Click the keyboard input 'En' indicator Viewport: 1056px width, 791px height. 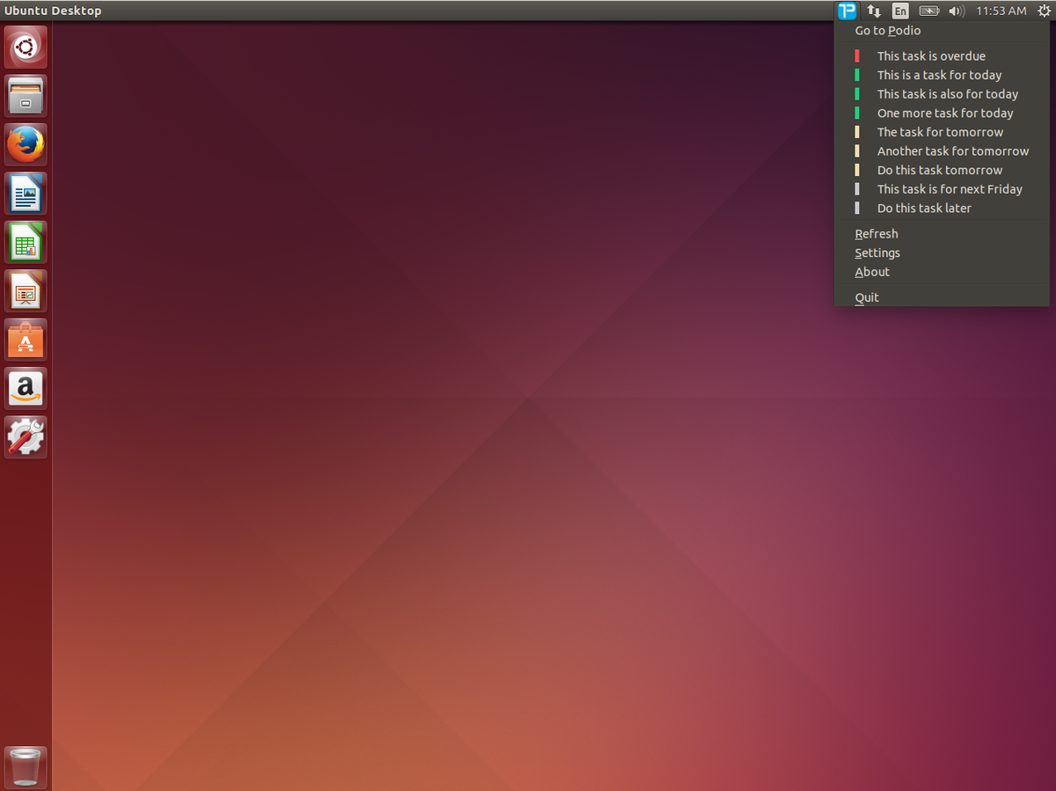tap(900, 11)
